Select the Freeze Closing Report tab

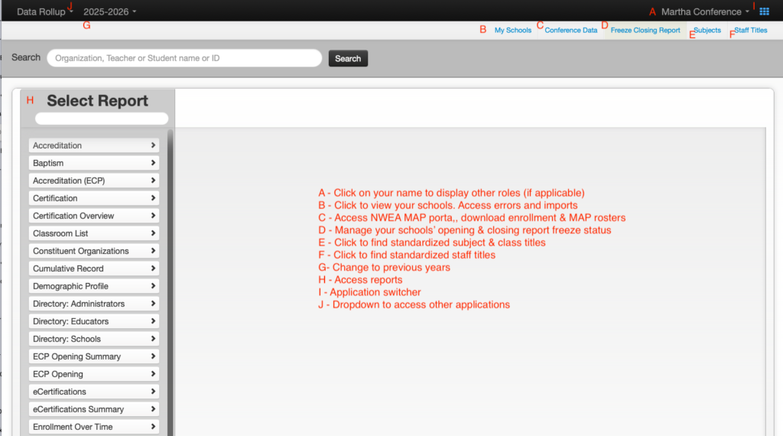pos(645,31)
